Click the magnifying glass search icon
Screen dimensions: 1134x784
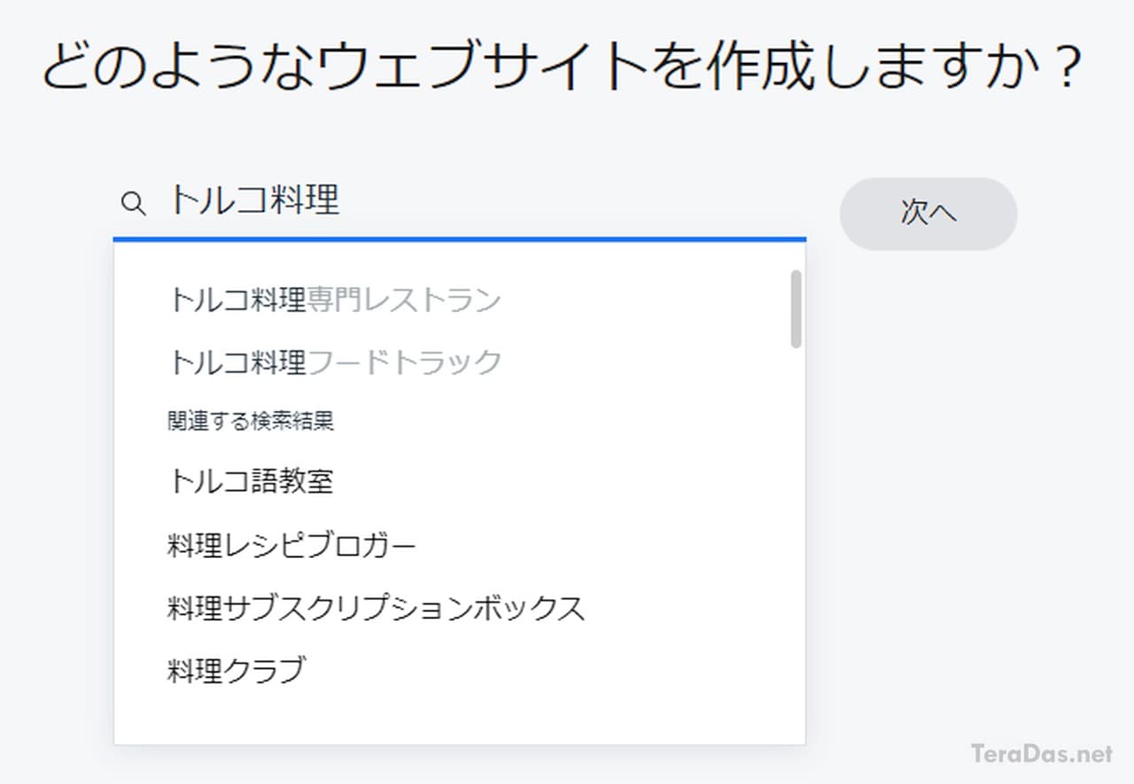(133, 204)
